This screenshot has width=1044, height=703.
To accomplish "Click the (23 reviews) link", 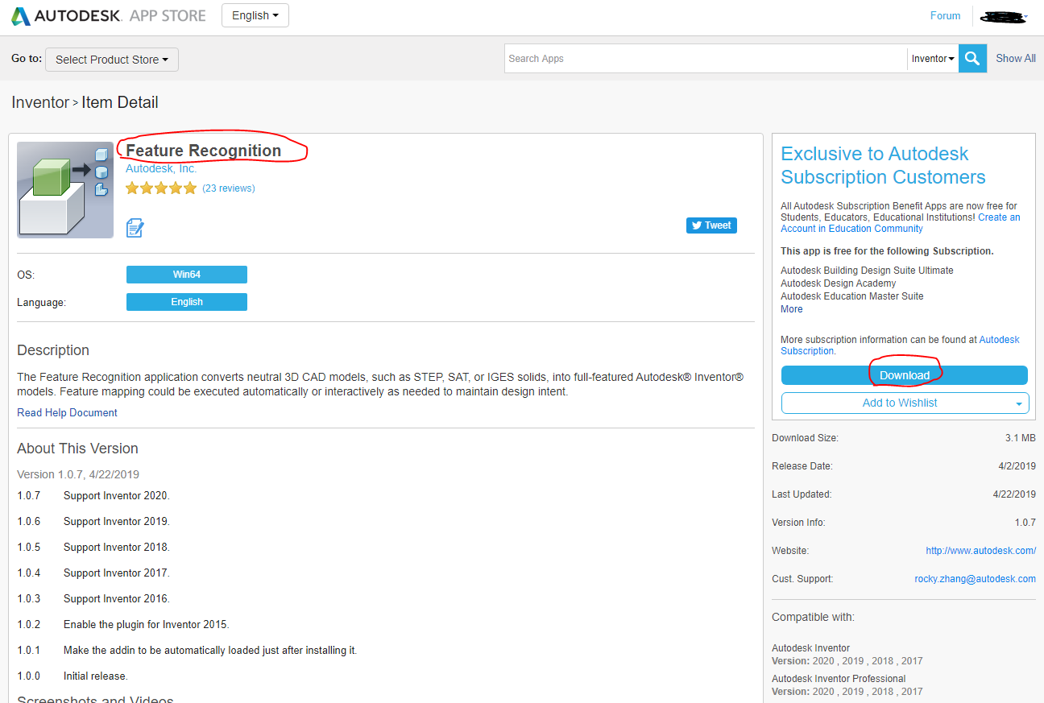I will pyautogui.click(x=229, y=188).
